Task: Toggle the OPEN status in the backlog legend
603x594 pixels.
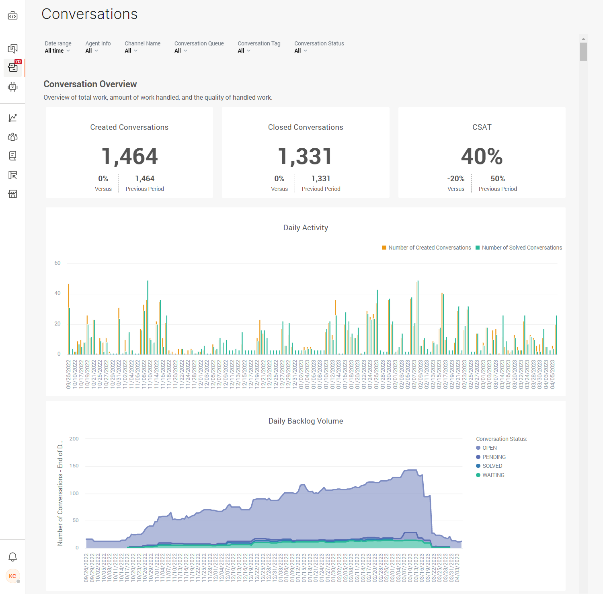Action: click(x=486, y=448)
